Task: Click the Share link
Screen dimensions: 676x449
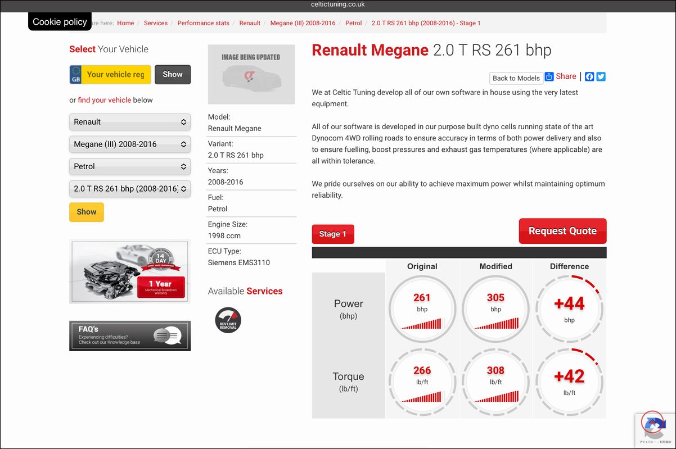Action: [x=566, y=76]
